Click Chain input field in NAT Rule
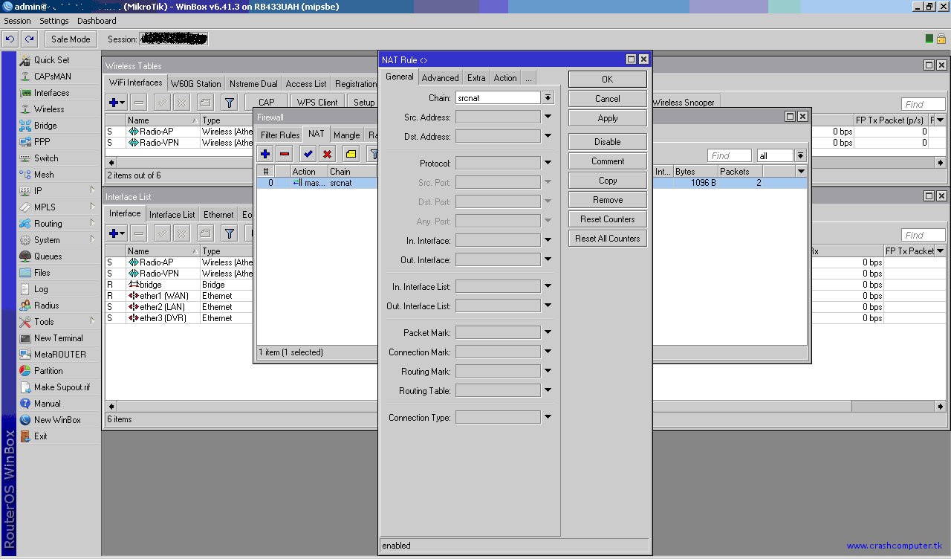 (x=498, y=97)
